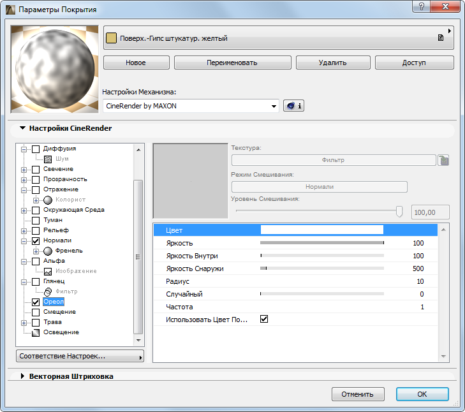Viewport: 465px width, 412px height.
Task: Click the CineRender info icon button
Action: pos(293,106)
